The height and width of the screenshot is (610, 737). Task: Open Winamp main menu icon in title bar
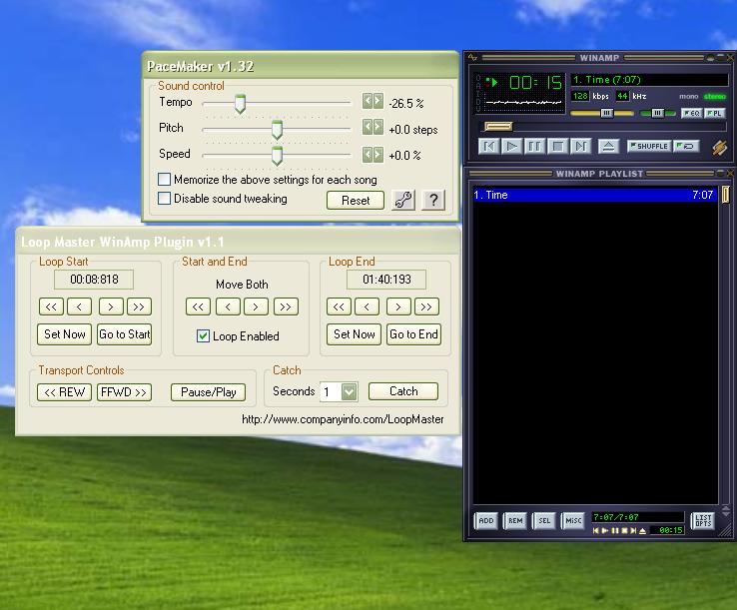coord(472,57)
